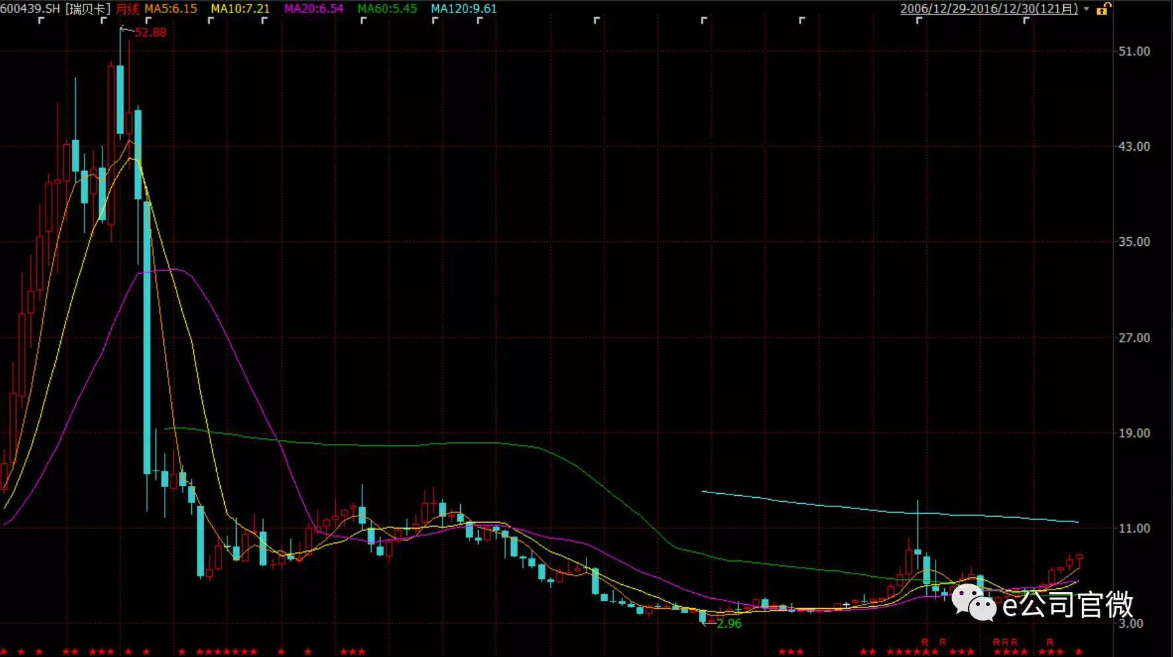Click the rightmost R marker above stars
Screen dimensions: 1173x657
[x=1049, y=642]
